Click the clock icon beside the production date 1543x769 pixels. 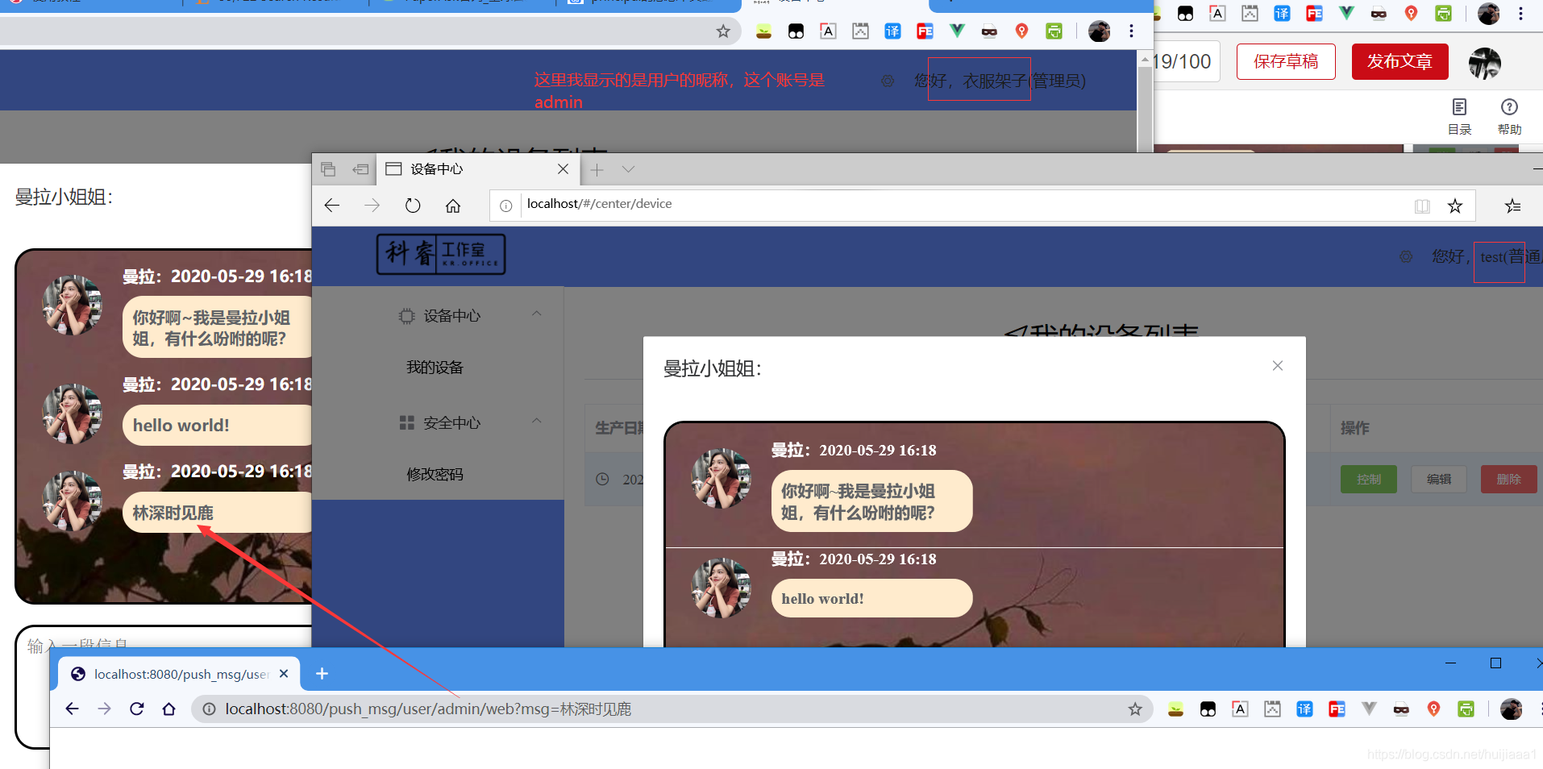602,479
